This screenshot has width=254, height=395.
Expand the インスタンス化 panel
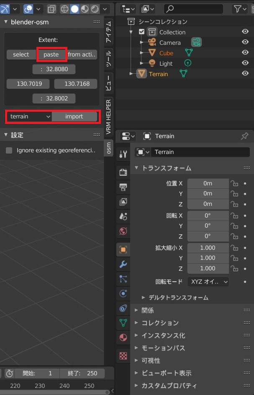pyautogui.click(x=136, y=335)
